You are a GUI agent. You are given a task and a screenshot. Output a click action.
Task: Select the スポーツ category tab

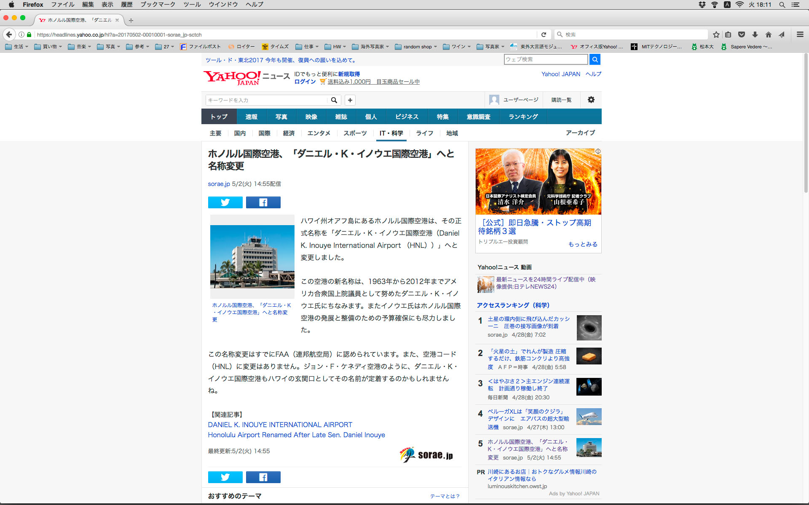point(355,133)
